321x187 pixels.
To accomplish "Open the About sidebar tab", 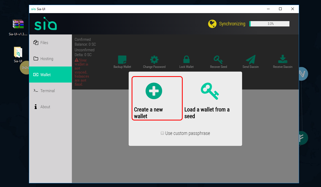I will click(x=51, y=107).
